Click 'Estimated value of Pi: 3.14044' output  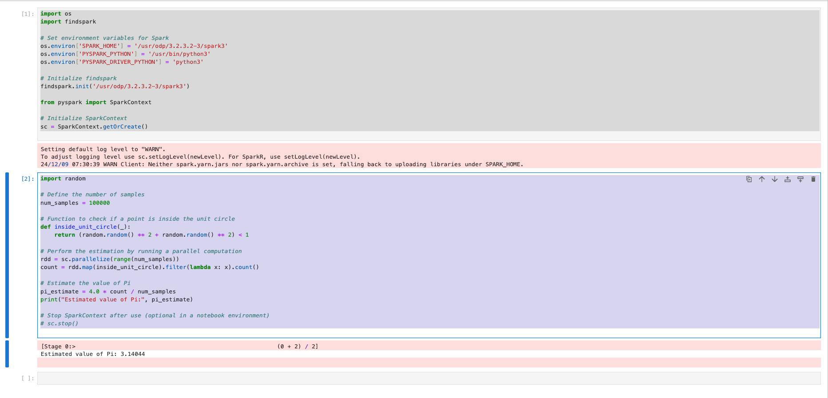point(93,354)
